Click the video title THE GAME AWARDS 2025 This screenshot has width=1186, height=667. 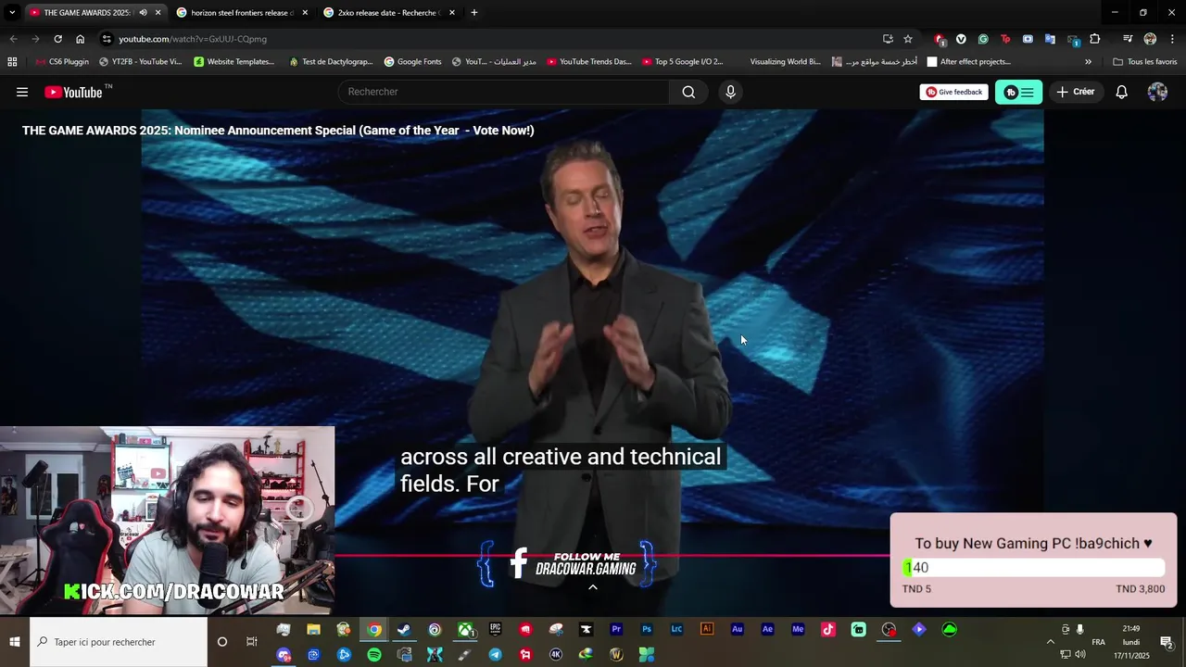(x=278, y=131)
